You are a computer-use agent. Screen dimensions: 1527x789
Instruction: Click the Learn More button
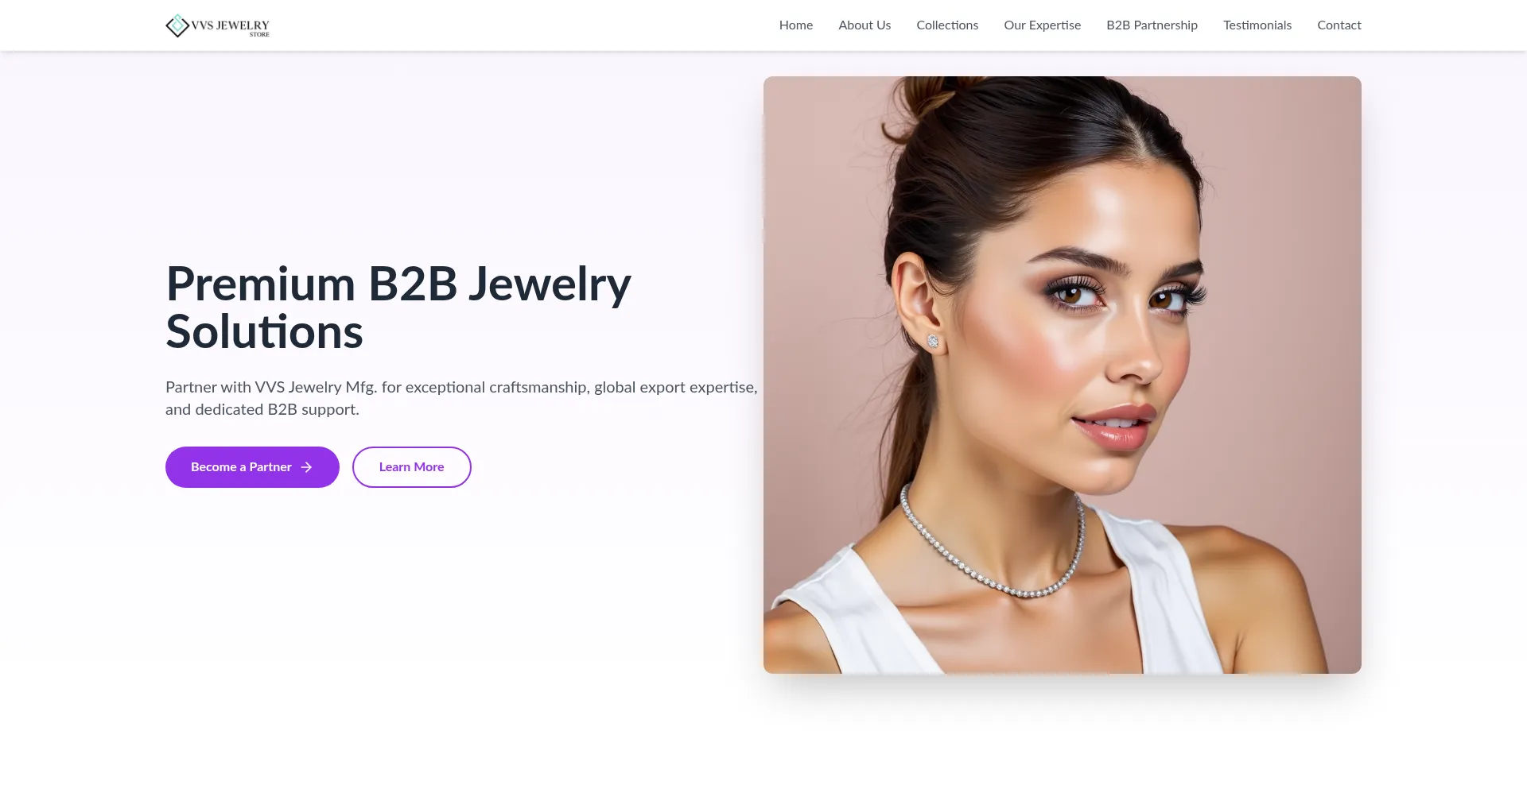click(412, 467)
